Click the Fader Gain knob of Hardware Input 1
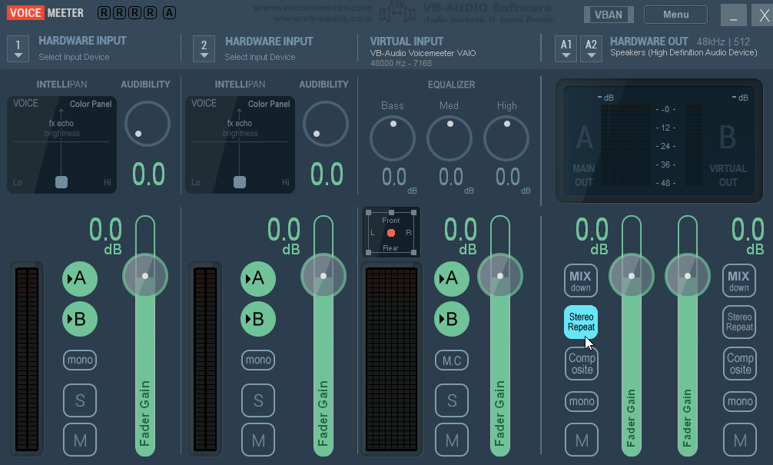Viewport: 773px width, 465px height. click(x=145, y=276)
